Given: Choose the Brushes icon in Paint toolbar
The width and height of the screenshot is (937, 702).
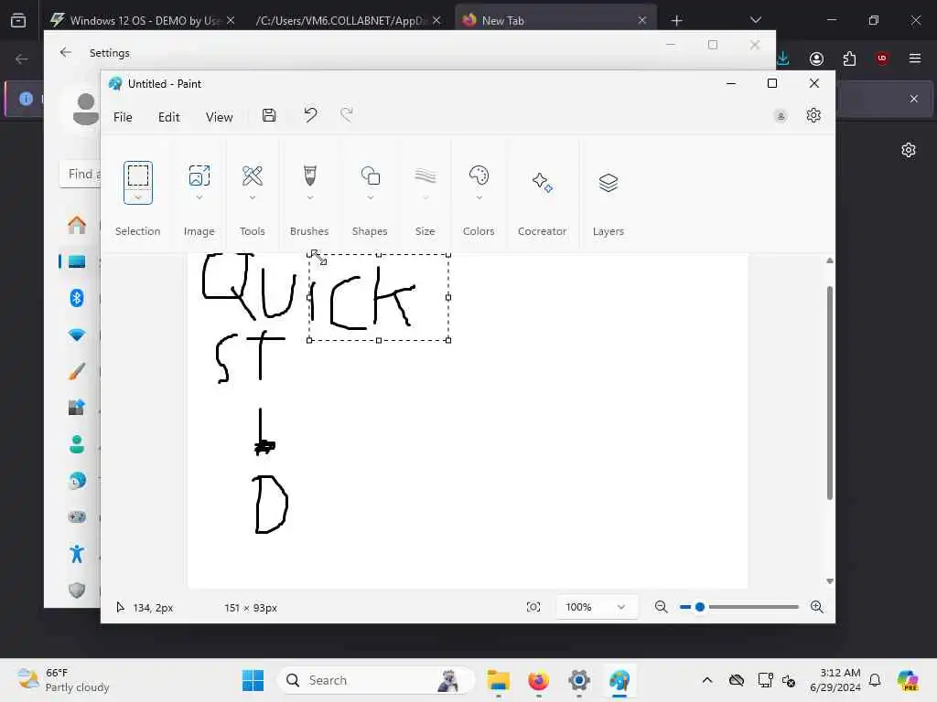Looking at the screenshot, I should click(x=309, y=175).
